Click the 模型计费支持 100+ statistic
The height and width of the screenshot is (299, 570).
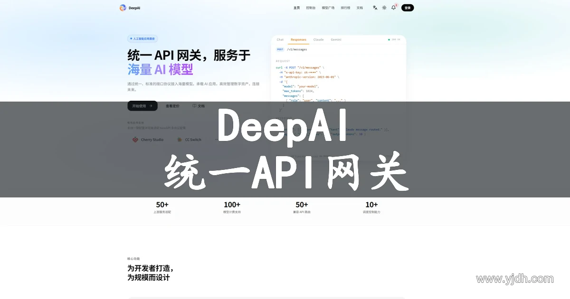[232, 207]
